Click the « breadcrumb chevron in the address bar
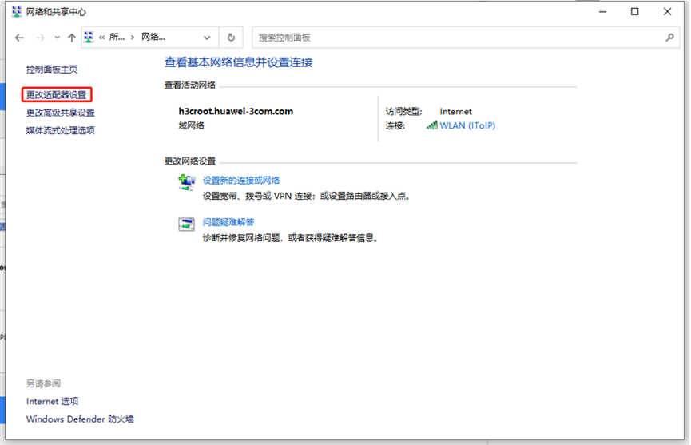This screenshot has height=445, width=691. point(102,38)
